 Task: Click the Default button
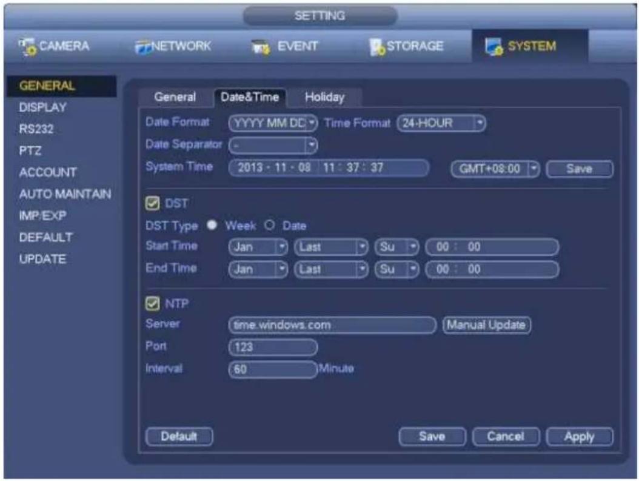tap(179, 437)
